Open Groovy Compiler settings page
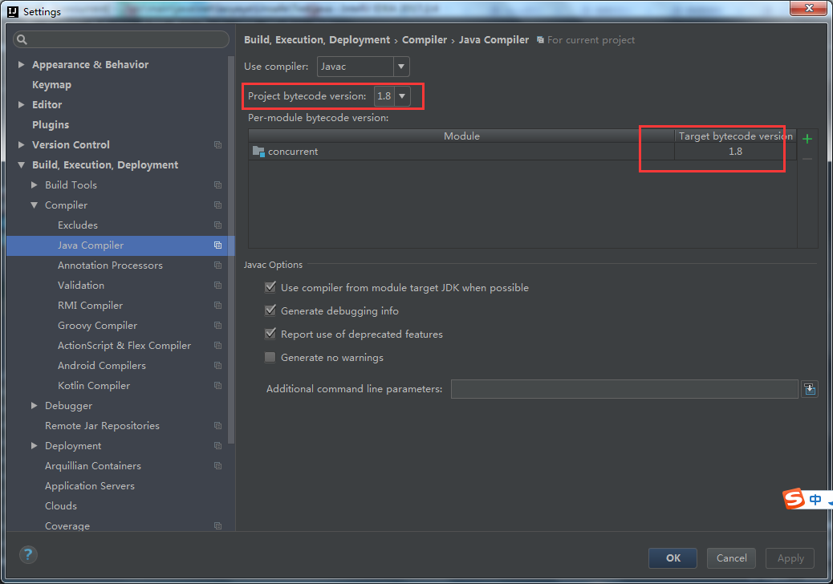833x584 pixels. point(97,326)
